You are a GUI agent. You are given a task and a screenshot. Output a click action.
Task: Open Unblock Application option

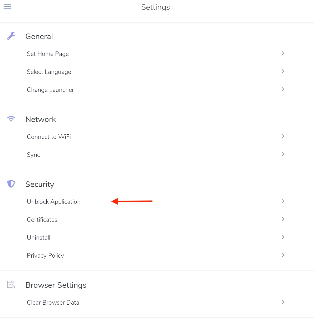[157, 202]
